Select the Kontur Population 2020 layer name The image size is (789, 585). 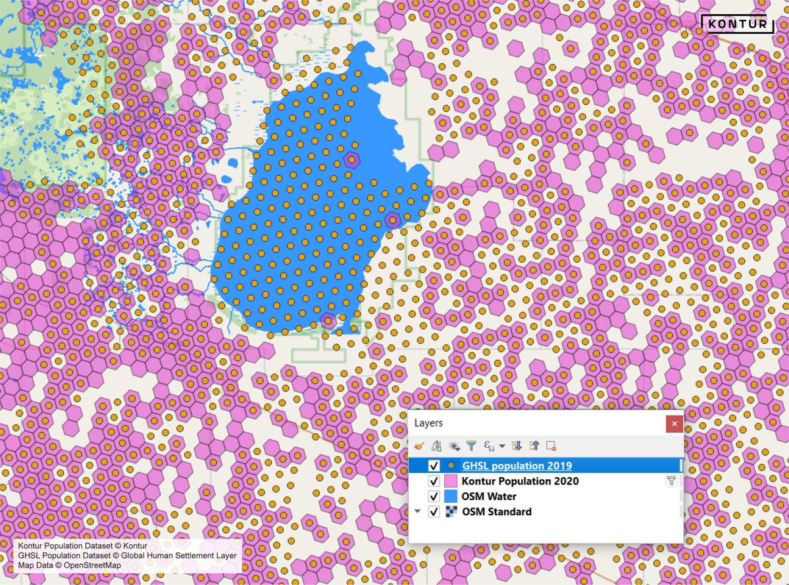tap(520, 481)
